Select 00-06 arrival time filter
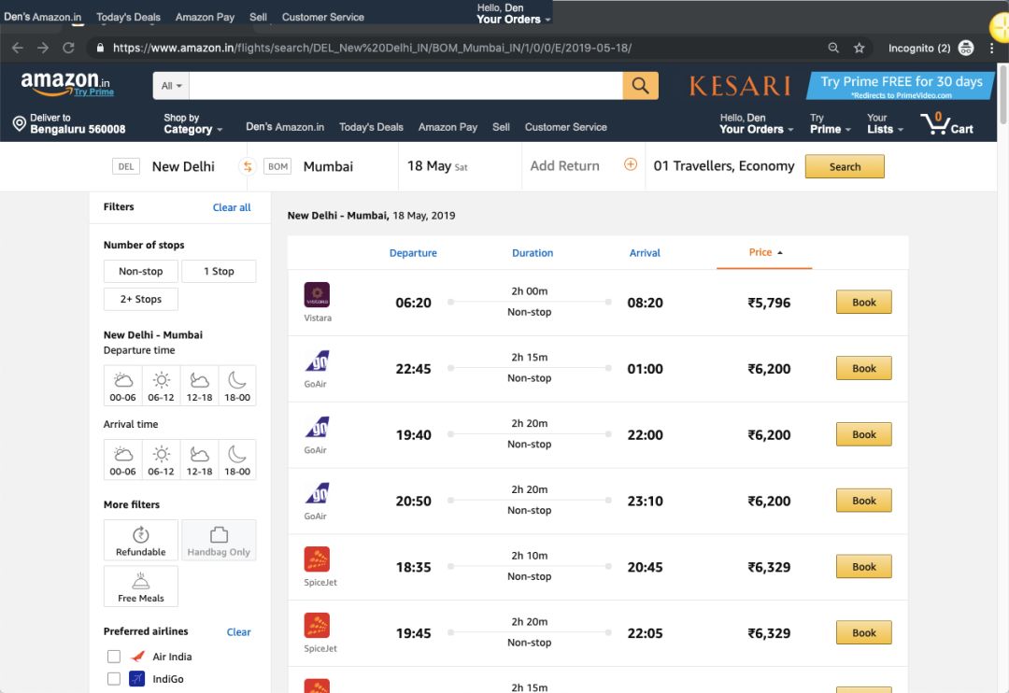 [x=123, y=460]
